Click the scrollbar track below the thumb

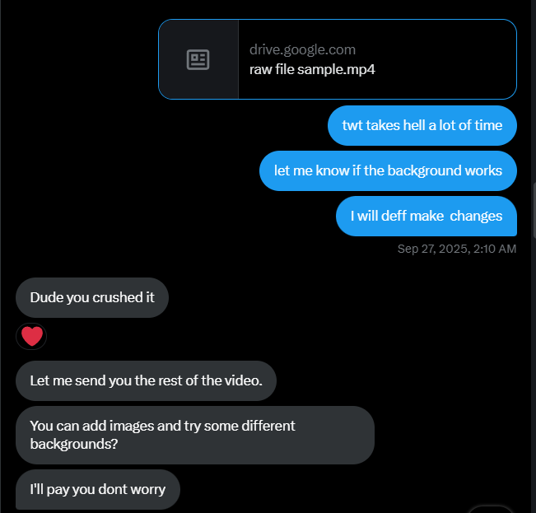point(534,376)
